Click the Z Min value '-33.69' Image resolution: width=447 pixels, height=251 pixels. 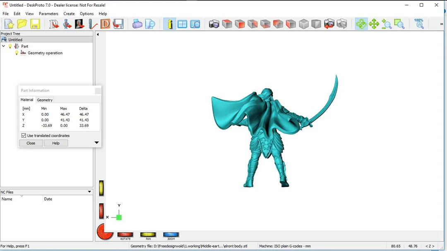coord(46,125)
